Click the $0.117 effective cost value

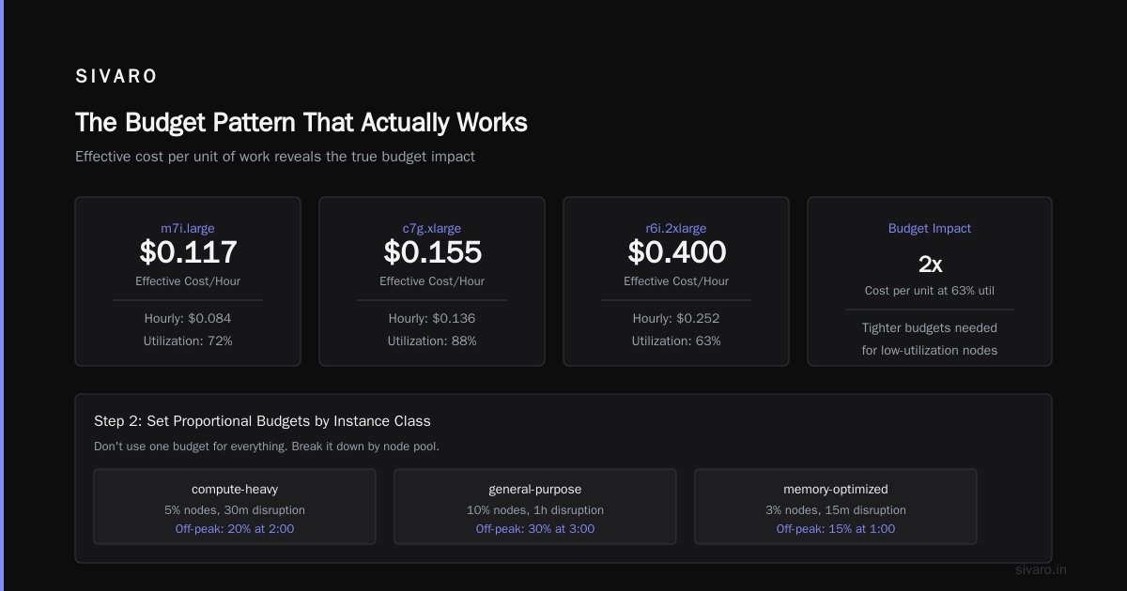point(188,252)
